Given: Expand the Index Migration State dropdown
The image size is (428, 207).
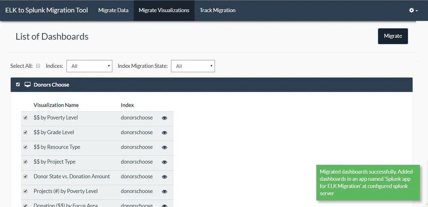Looking at the screenshot, I should (x=193, y=66).
